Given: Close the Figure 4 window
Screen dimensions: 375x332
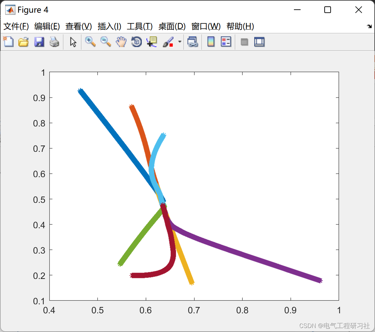Looking at the screenshot, I should [359, 10].
